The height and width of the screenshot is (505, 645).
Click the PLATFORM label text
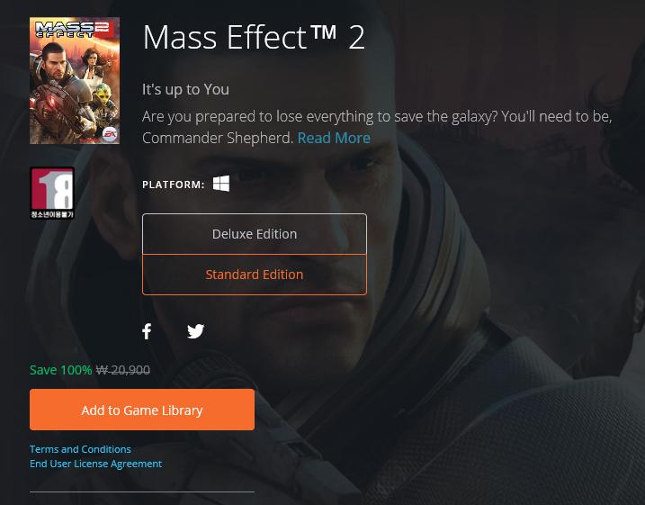coord(174,185)
